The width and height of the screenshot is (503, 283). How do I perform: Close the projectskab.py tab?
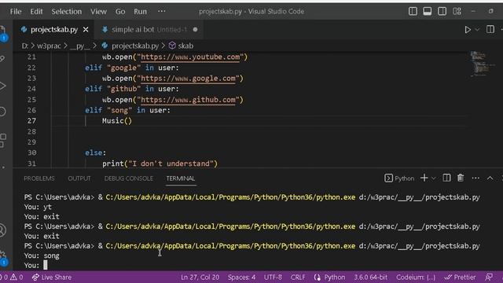[x=86, y=30]
